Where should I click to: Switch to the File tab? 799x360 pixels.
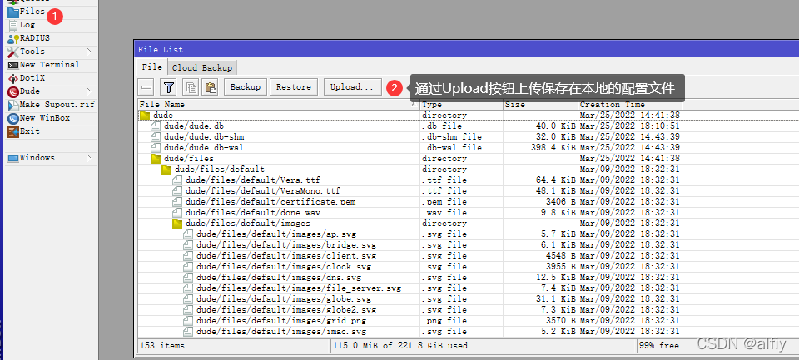(151, 67)
